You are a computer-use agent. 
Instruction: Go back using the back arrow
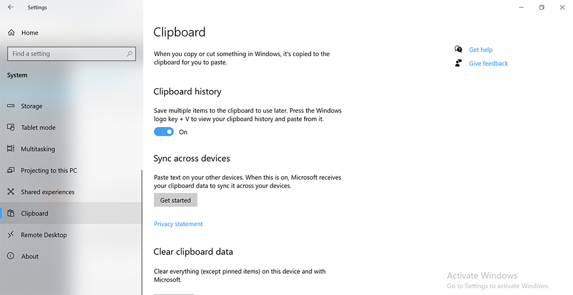(x=11, y=7)
